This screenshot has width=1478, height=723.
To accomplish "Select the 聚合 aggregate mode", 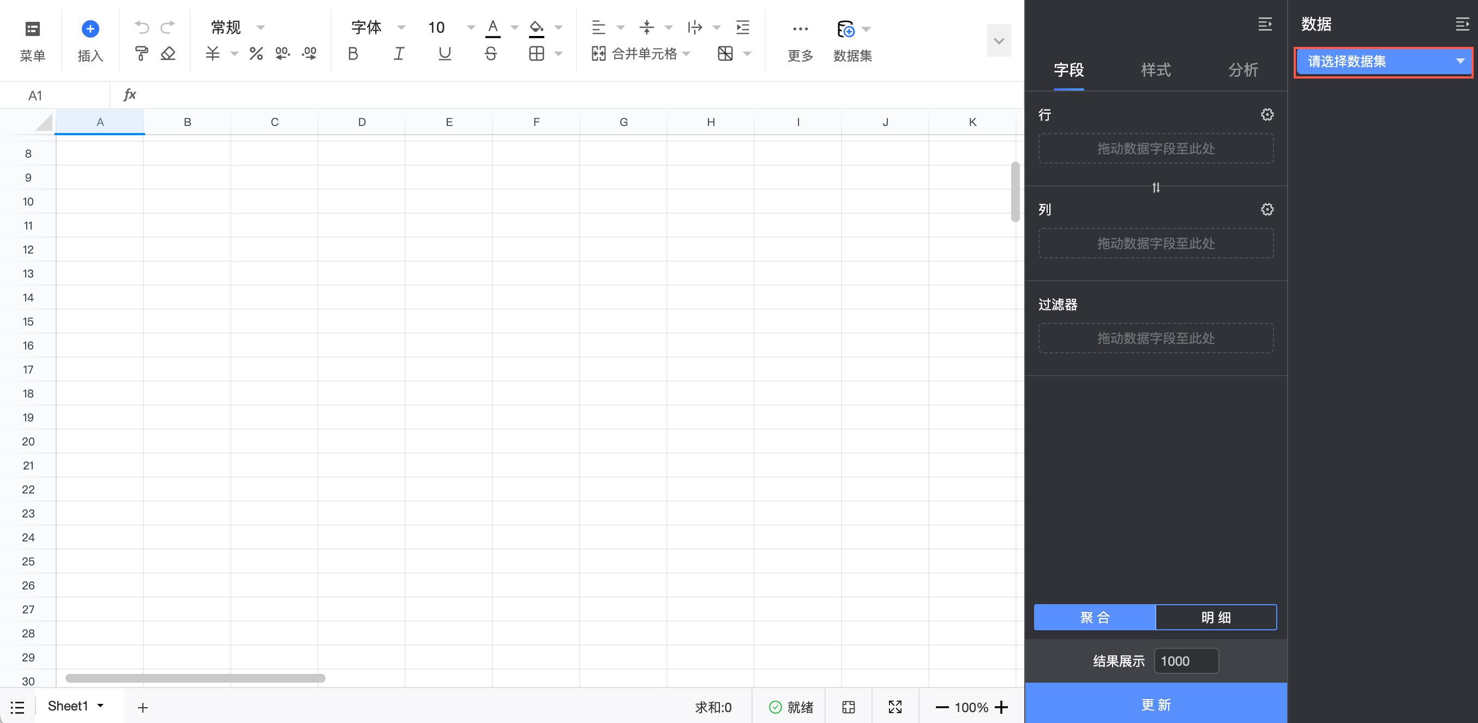I will [x=1094, y=617].
